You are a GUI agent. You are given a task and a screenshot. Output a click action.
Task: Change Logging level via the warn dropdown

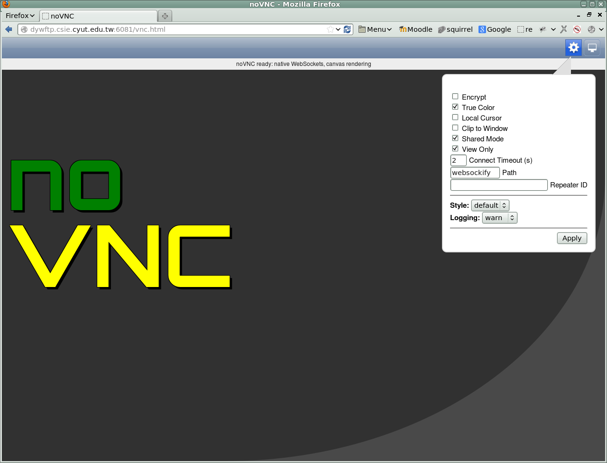pos(499,217)
